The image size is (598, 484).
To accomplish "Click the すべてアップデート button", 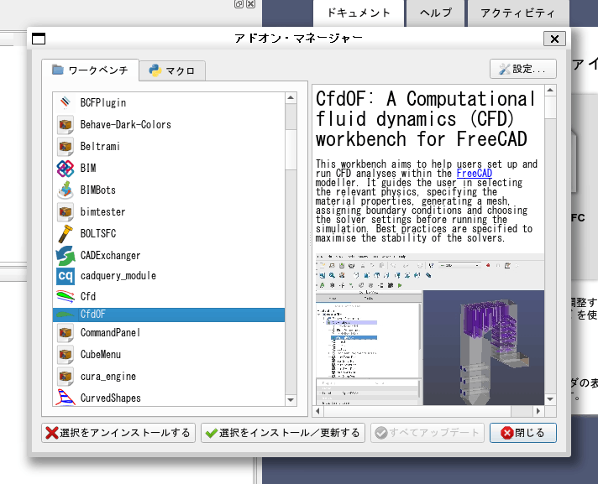I will click(x=428, y=433).
